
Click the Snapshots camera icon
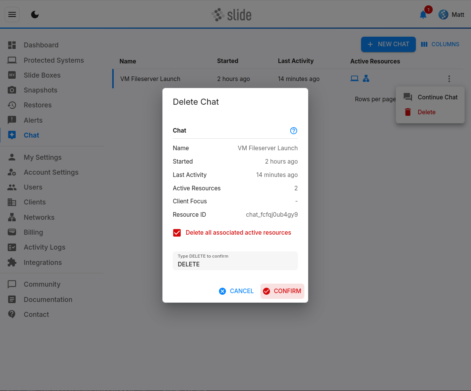(12, 90)
